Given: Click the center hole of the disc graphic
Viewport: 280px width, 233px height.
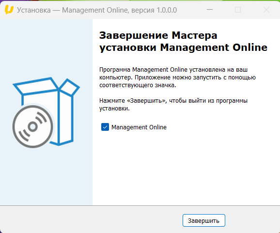Looking at the screenshot, I should (32, 126).
